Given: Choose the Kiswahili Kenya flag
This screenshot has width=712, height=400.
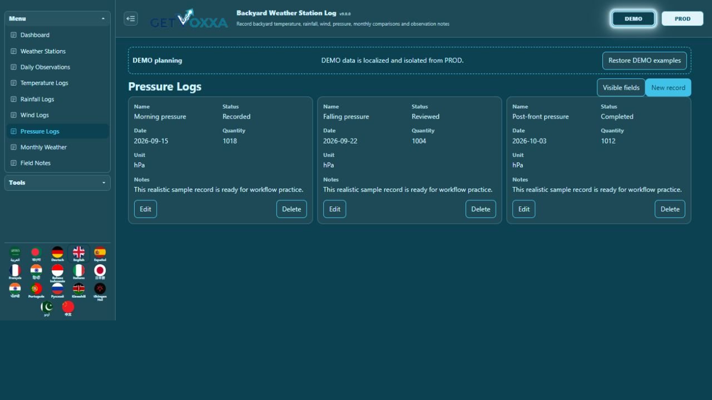Looking at the screenshot, I should [x=78, y=290].
